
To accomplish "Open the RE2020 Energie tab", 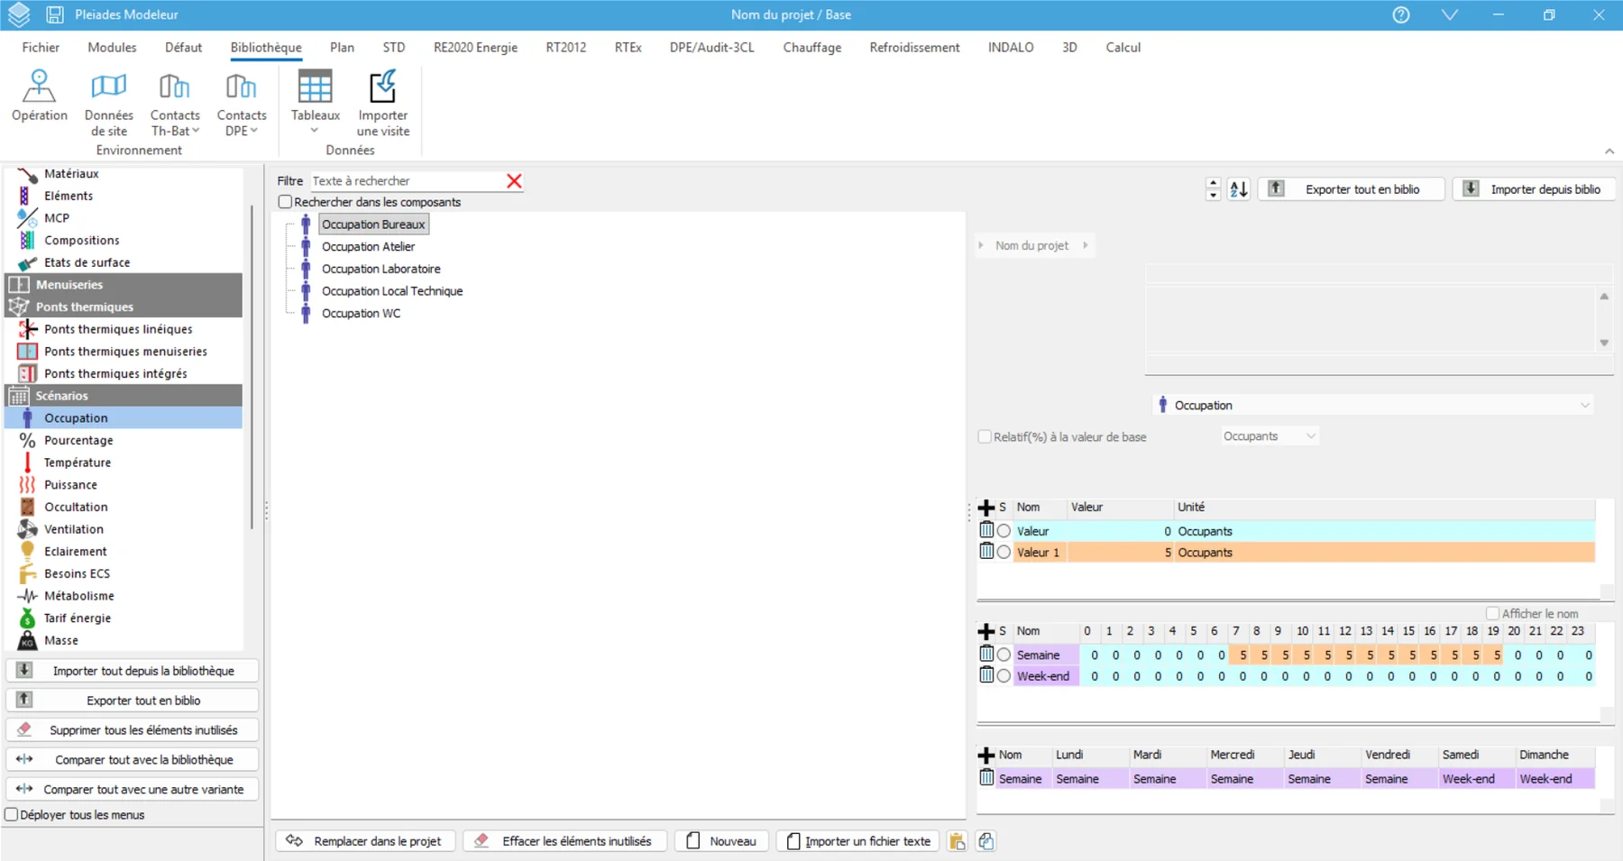I will [475, 47].
